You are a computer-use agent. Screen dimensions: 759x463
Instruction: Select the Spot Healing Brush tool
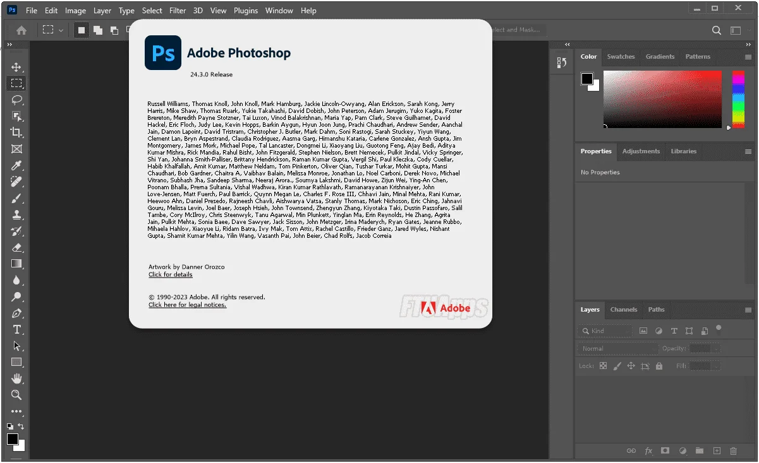tap(16, 182)
